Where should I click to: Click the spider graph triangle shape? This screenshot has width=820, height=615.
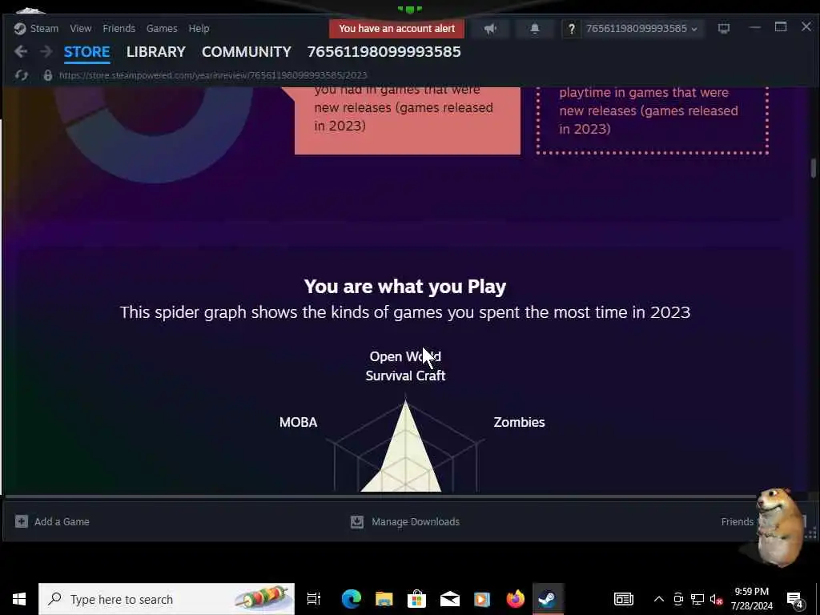pos(404,454)
